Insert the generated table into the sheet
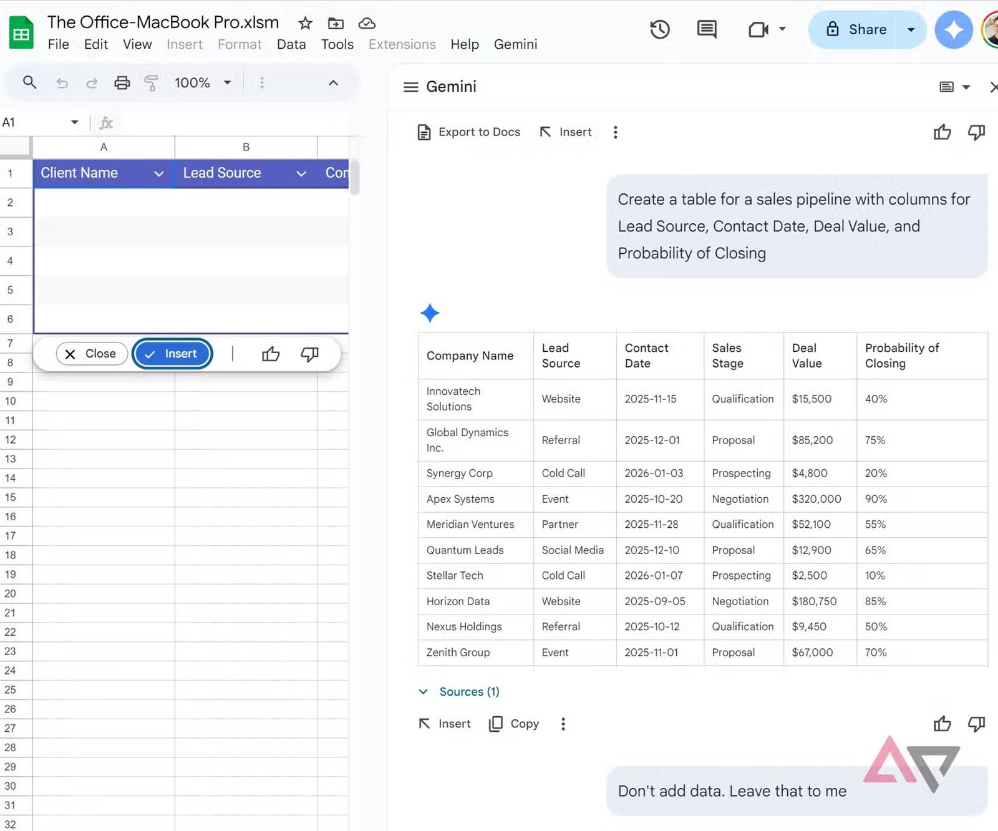The height and width of the screenshot is (831, 998). point(444,724)
